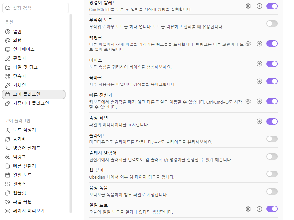The image size is (294, 220).
Task: Disable the 일일 노트 plugin toggle
Action: 272,209
